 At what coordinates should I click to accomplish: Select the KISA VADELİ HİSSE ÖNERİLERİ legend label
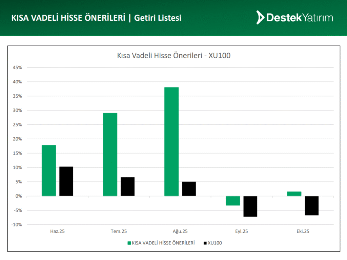pyautogui.click(x=163, y=243)
